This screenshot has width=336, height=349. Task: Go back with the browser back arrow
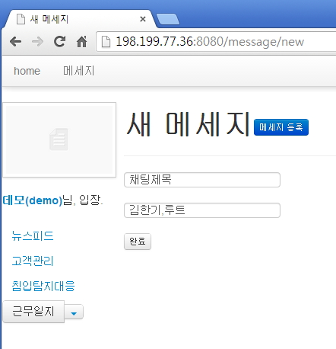(16, 42)
